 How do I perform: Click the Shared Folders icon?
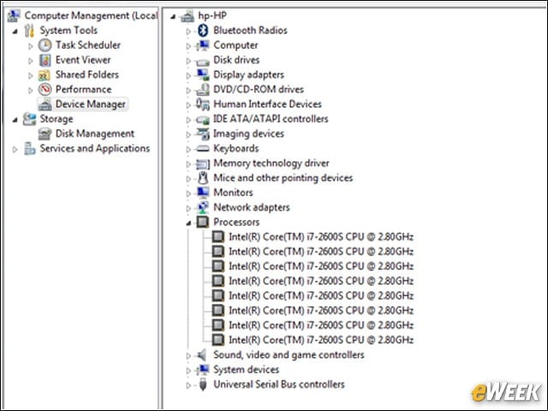pos(45,75)
